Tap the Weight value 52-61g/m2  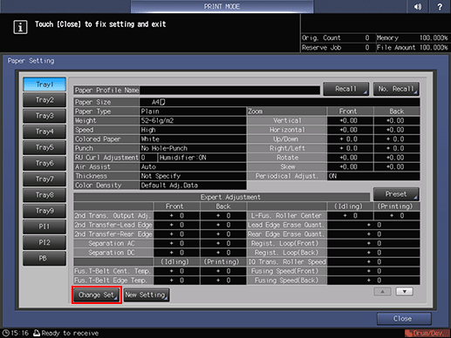193,120
